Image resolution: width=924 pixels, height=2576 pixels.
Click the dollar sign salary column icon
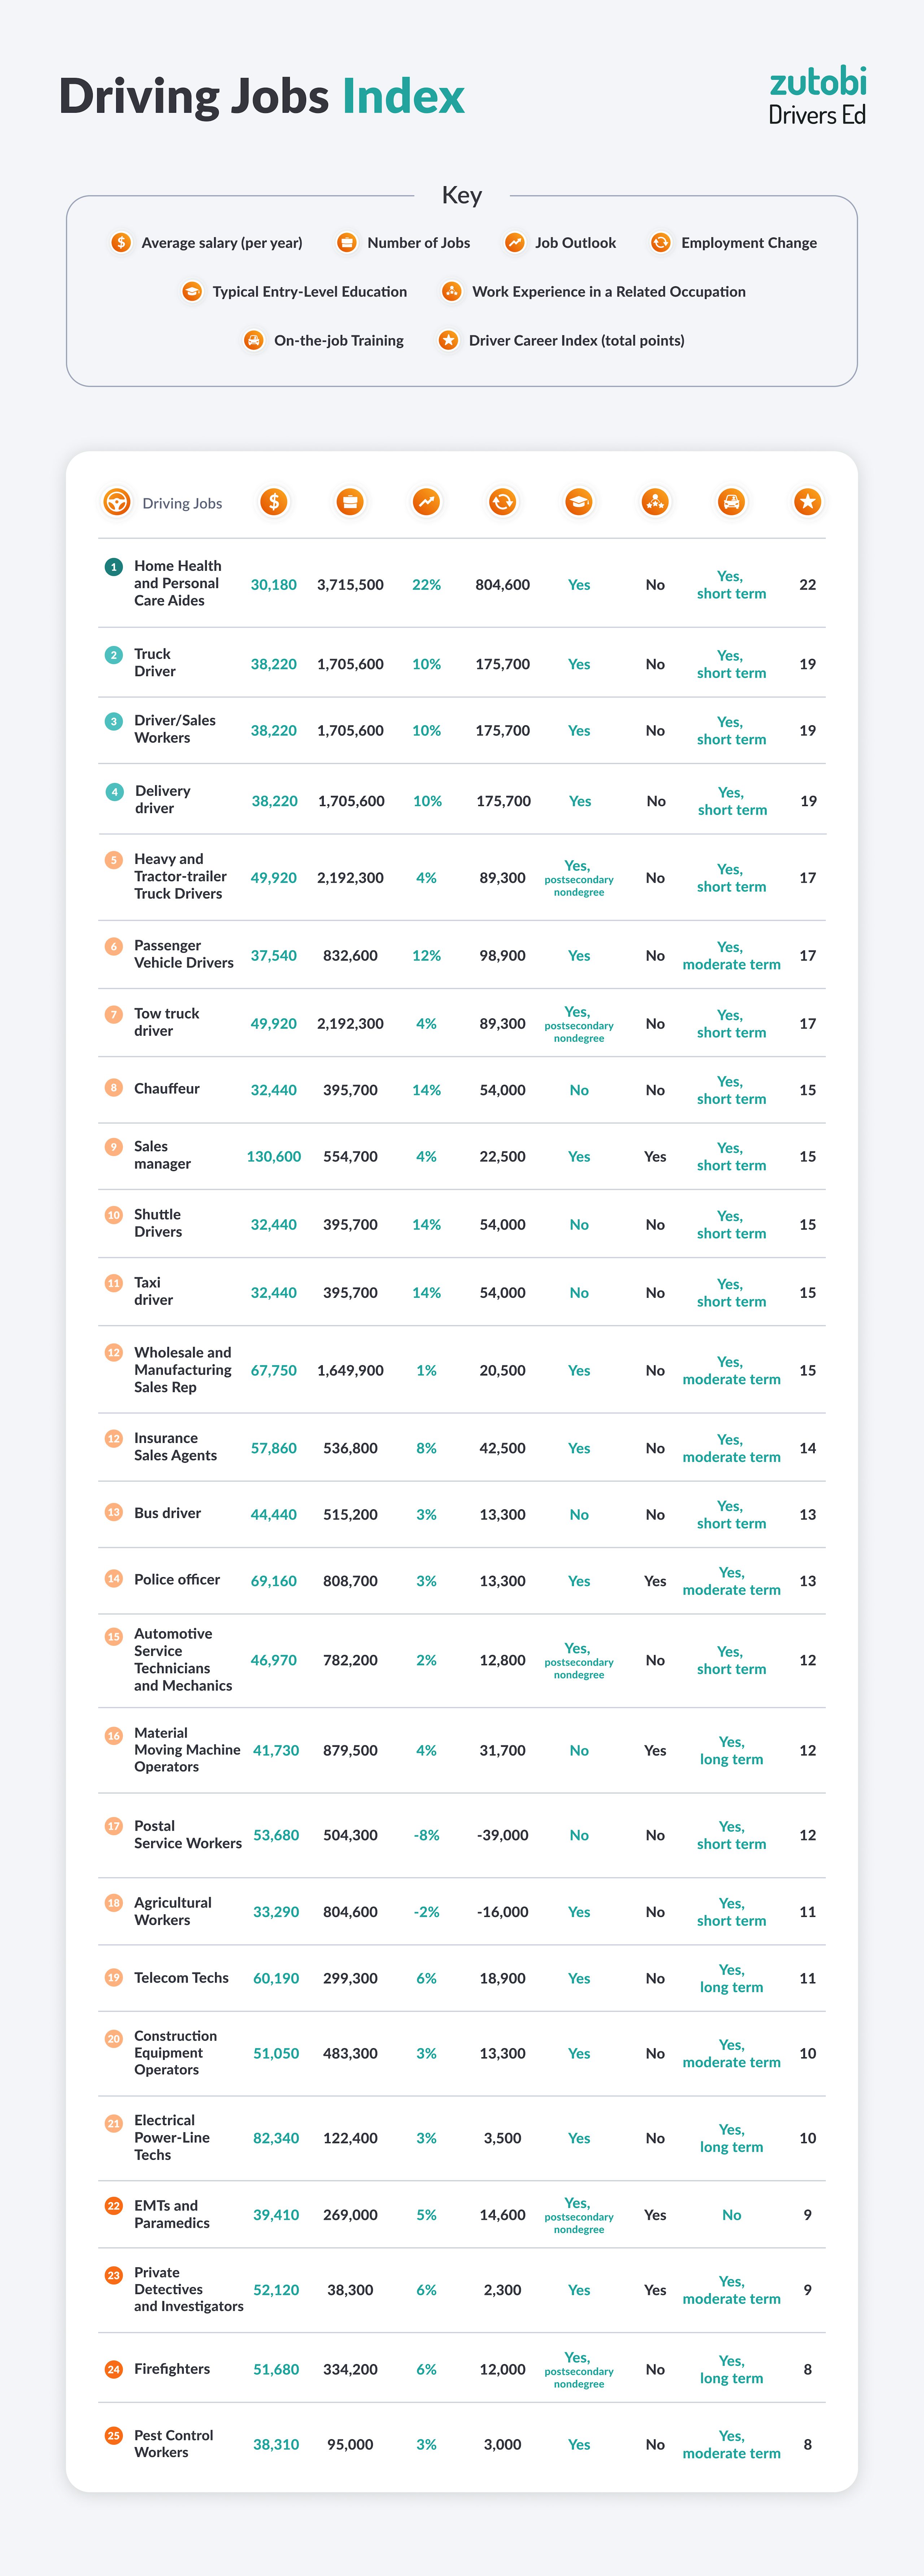click(274, 502)
